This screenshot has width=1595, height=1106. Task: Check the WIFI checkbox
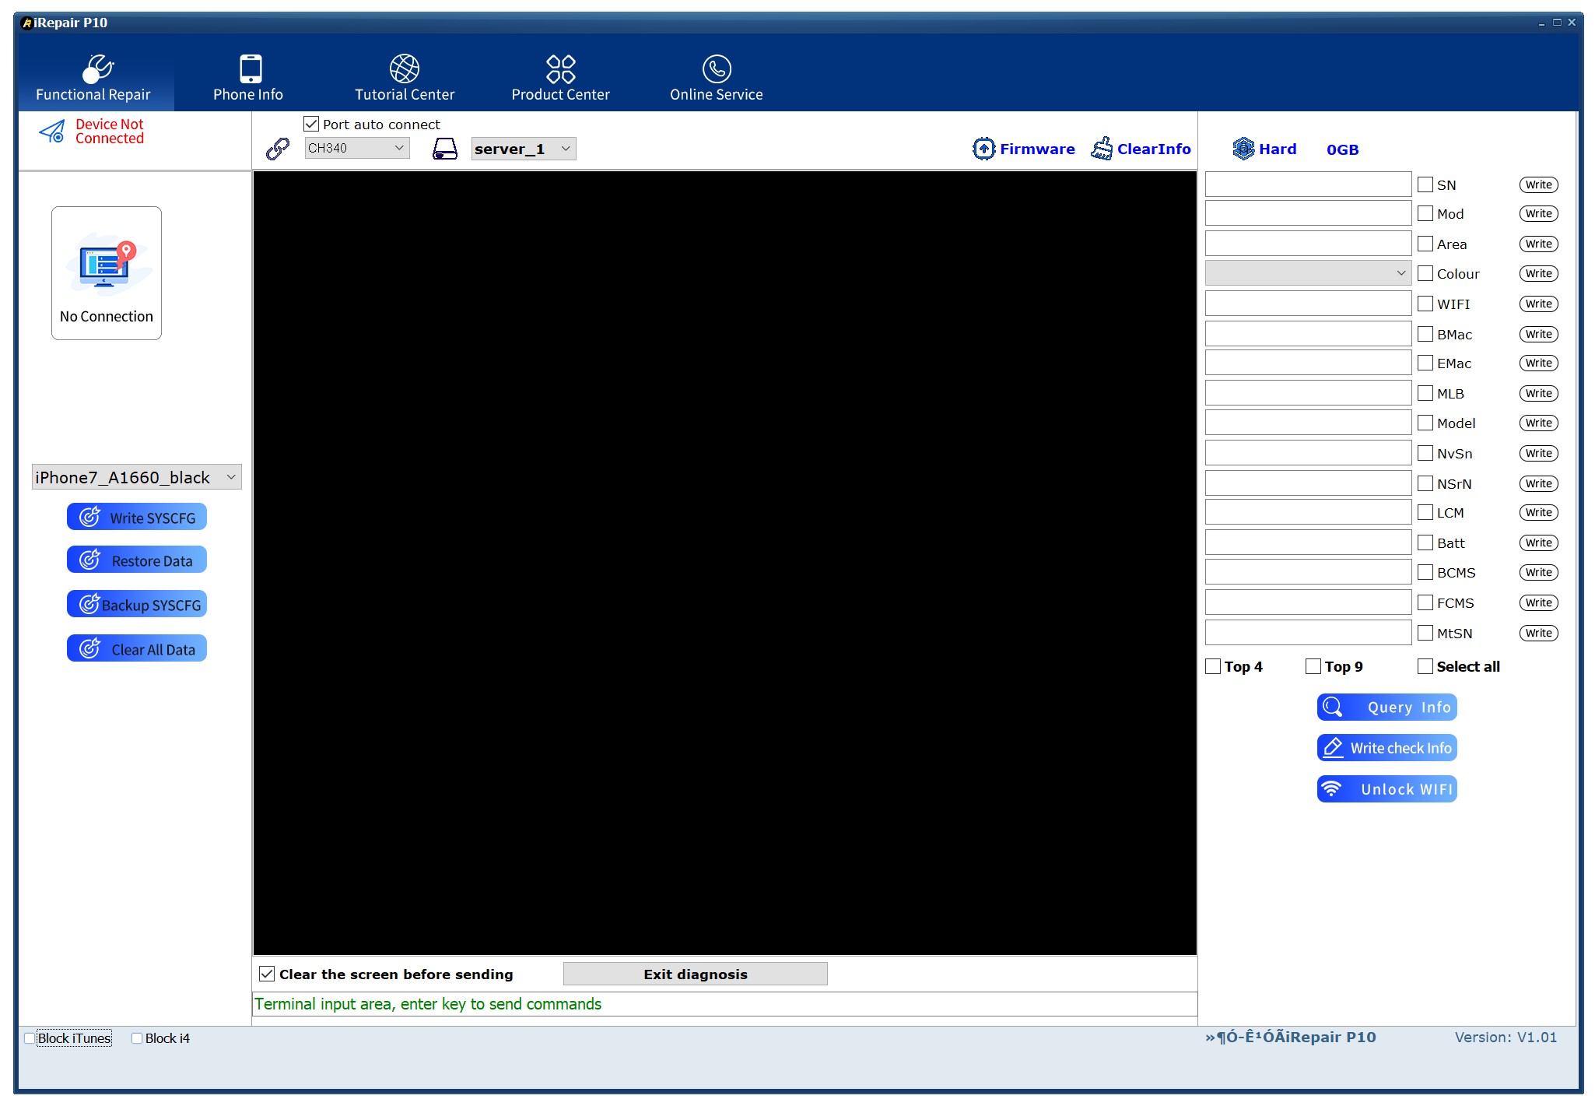click(1425, 304)
